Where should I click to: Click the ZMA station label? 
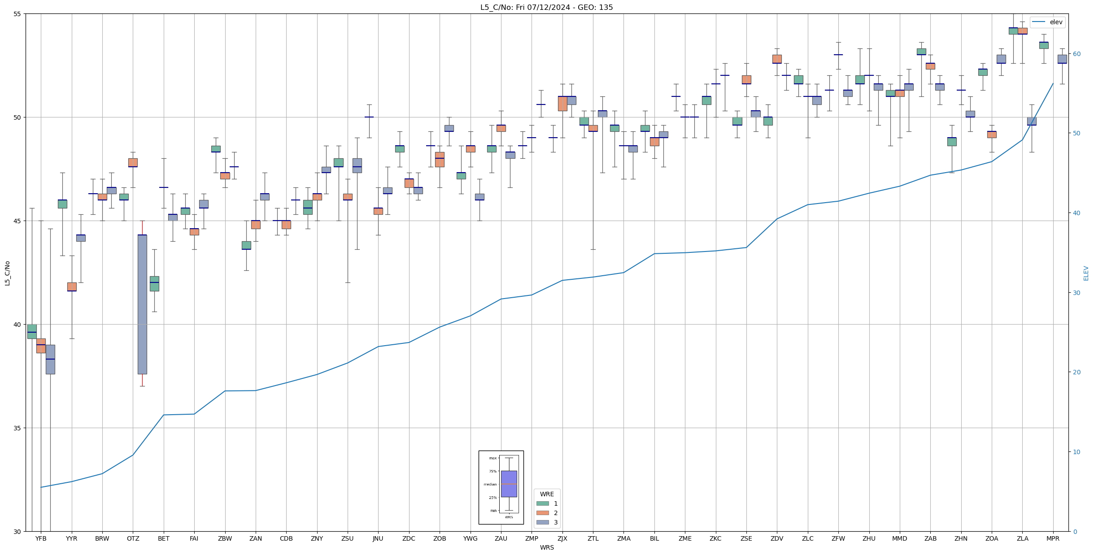(624, 538)
